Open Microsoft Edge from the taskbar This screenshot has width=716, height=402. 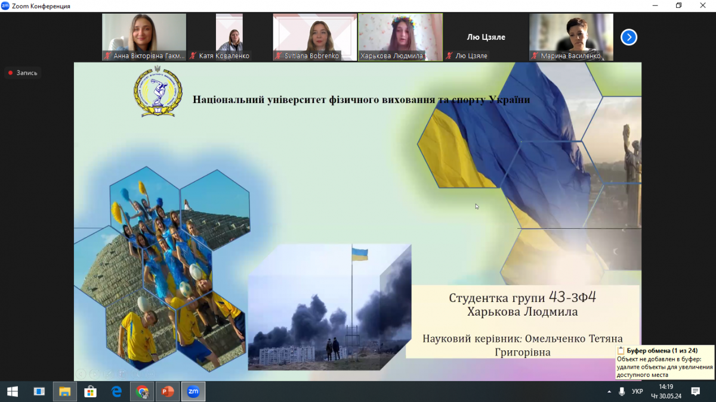[x=116, y=391]
